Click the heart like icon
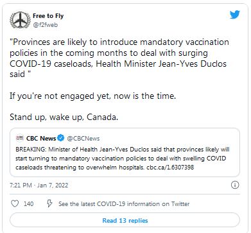This screenshot has height=233, width=251. click(15, 203)
